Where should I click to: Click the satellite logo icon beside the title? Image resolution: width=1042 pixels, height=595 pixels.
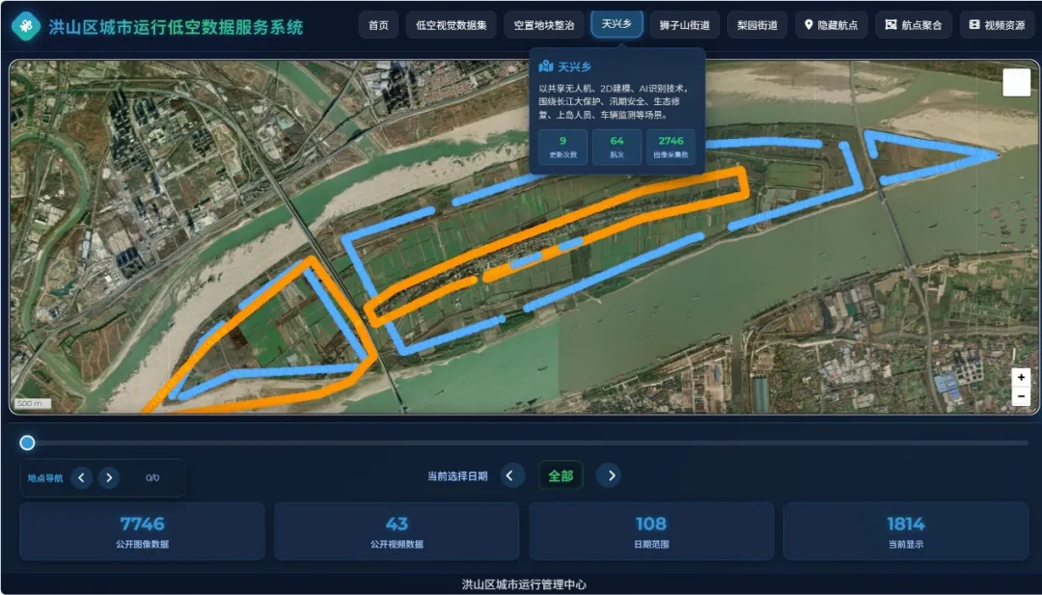[x=26, y=26]
